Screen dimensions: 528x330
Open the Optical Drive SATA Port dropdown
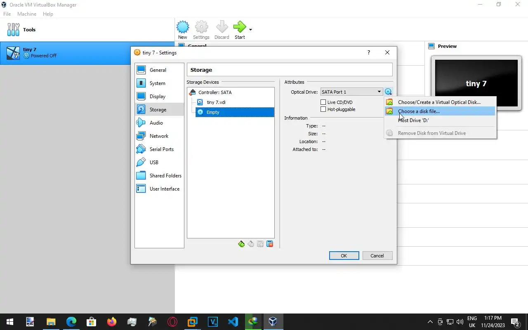[351, 92]
